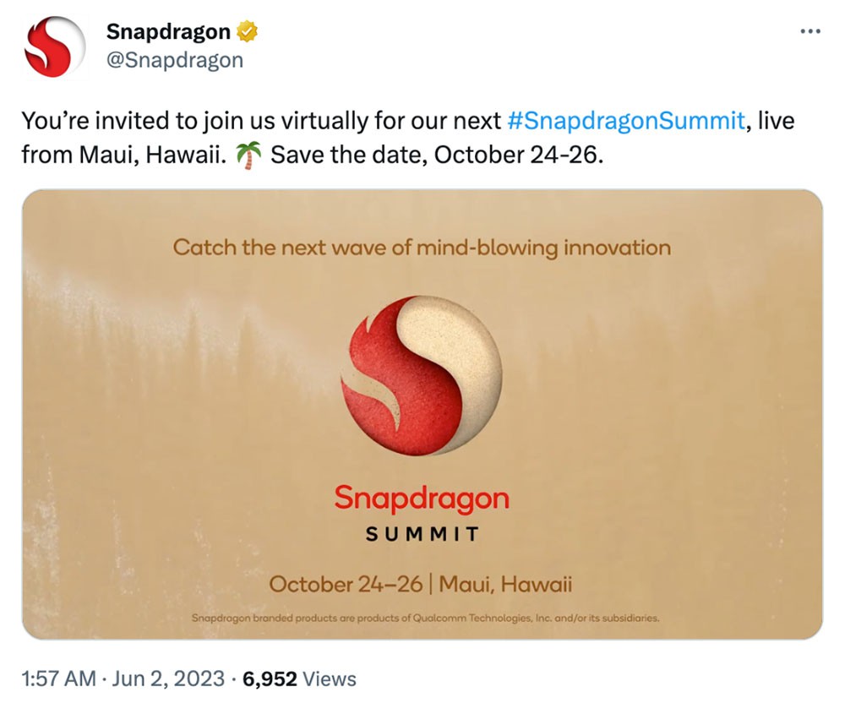The image size is (845, 703).
Task: Follow the #SnapdragonSummit hashtag
Action: tap(626, 121)
